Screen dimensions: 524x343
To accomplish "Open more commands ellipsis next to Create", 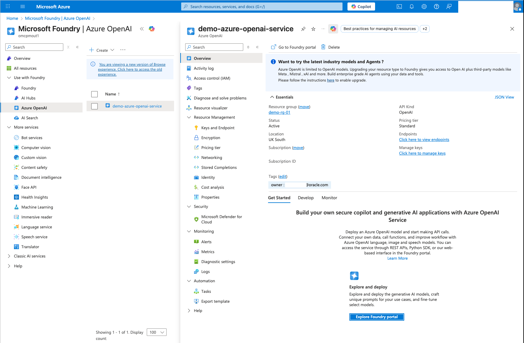I will tap(123, 50).
